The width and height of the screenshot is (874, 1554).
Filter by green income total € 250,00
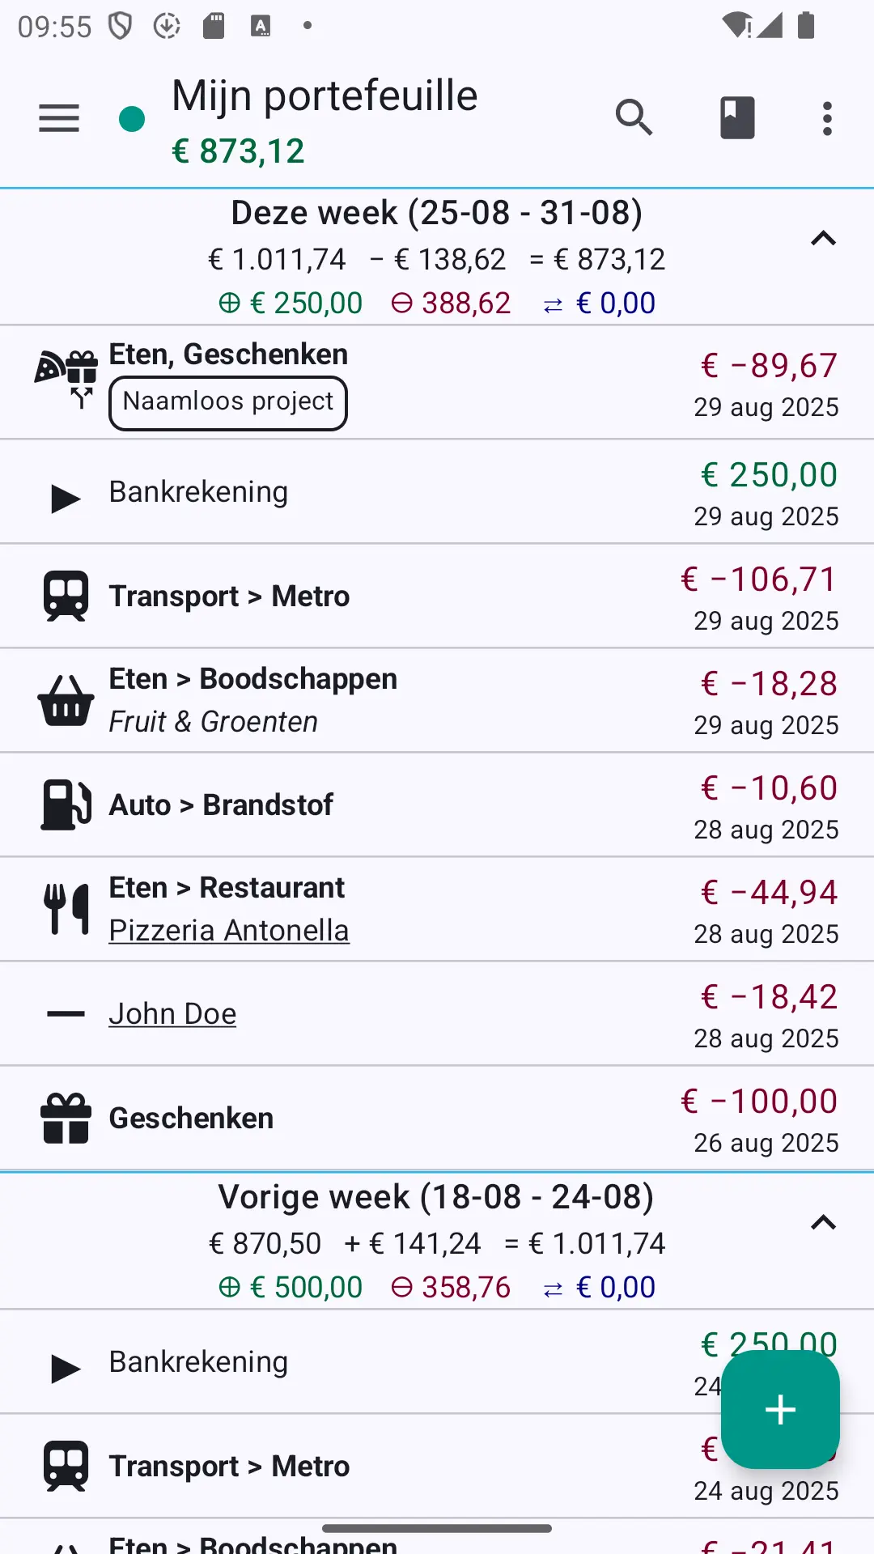tap(291, 304)
